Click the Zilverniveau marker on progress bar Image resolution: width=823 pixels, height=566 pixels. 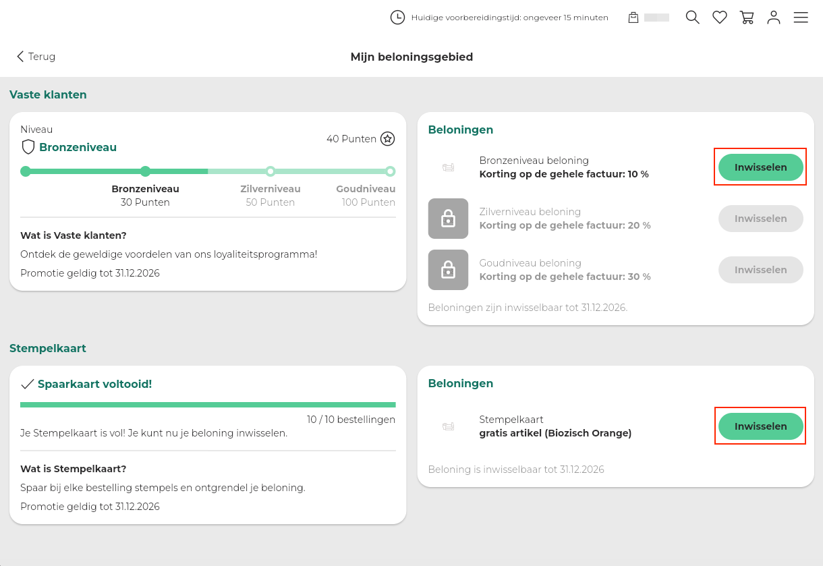pos(271,171)
